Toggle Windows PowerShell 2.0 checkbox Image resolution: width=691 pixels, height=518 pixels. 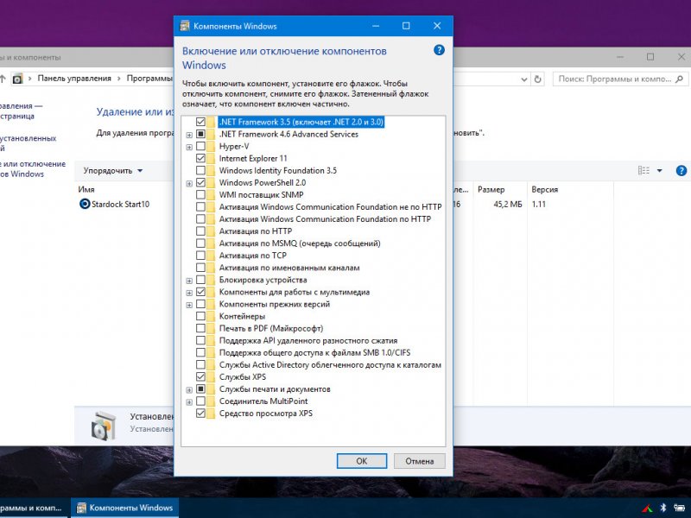[x=200, y=182]
